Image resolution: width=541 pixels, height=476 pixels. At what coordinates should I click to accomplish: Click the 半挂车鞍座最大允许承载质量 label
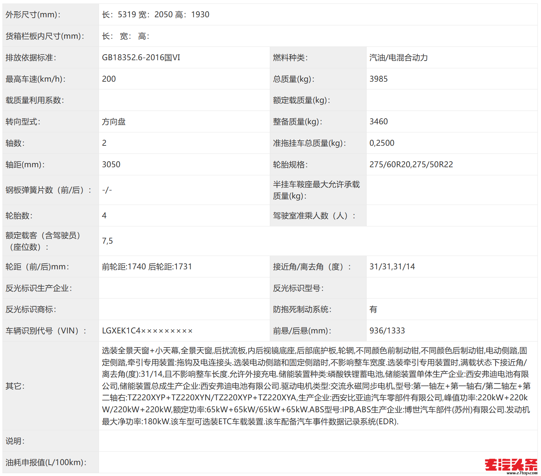(x=316, y=190)
